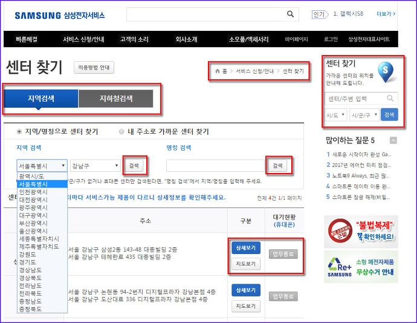Viewport: 417px width, 323px height.
Task: Open 회사소개 menu
Action: 186,39
